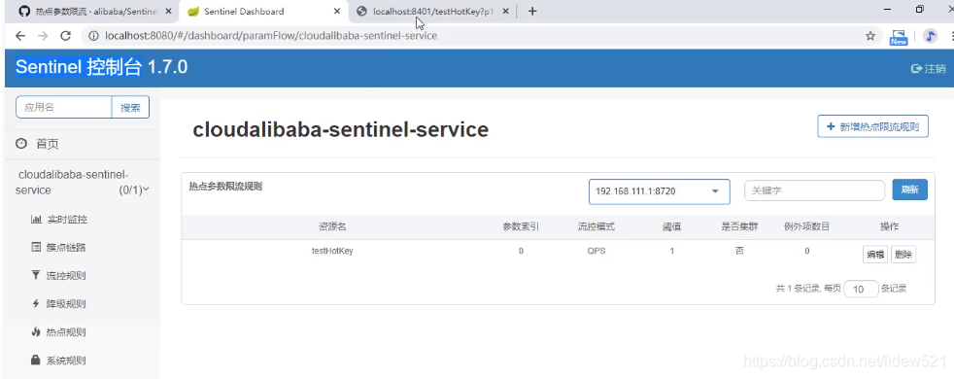Click the 注销 logout link
954x379 pixels.
929,68
